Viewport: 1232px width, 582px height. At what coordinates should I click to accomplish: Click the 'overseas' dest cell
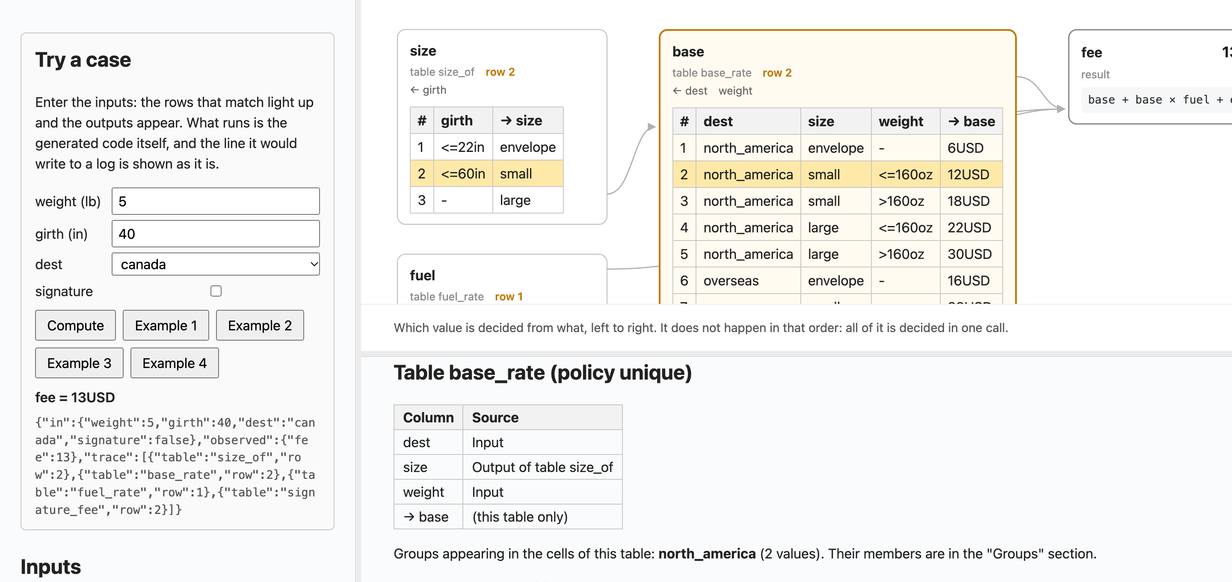coord(748,280)
